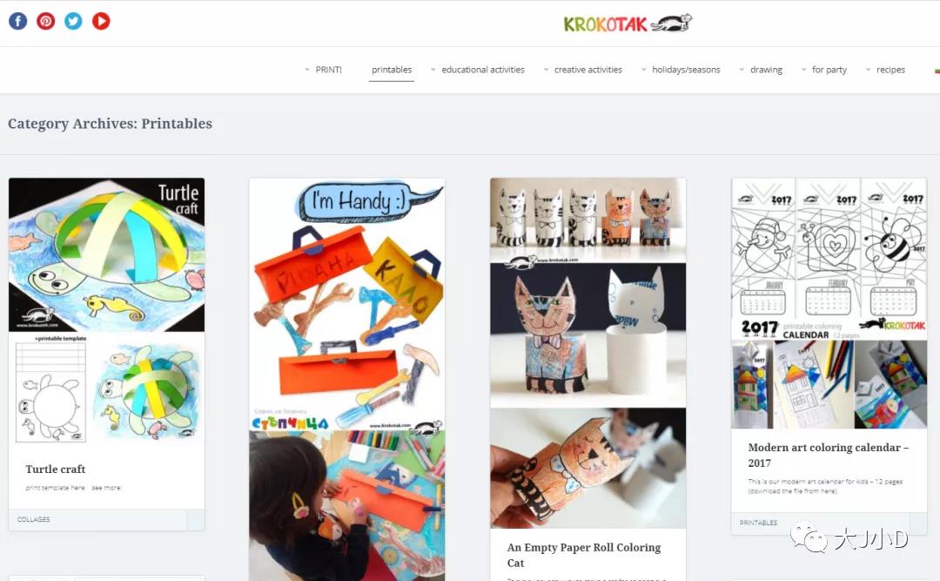This screenshot has height=581, width=940.
Task: Click the corner icon in Turtle craft footer
Action: click(x=196, y=520)
